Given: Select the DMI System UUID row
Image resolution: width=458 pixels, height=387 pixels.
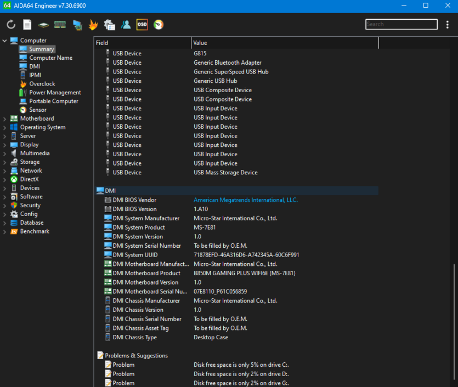Looking at the screenshot, I should [236, 255].
